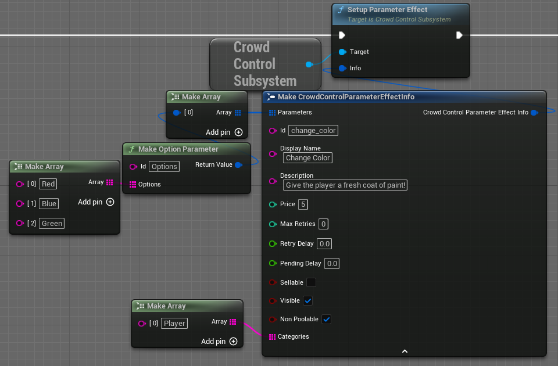Click the Id field containing change_color
The height and width of the screenshot is (366, 558).
pos(313,131)
